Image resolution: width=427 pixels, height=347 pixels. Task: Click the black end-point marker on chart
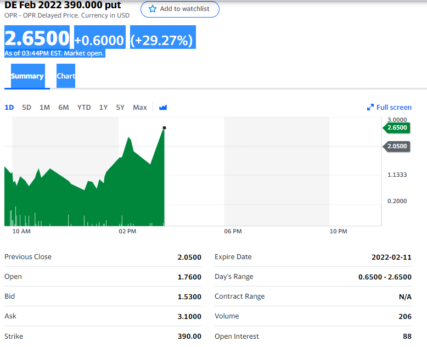pos(164,128)
